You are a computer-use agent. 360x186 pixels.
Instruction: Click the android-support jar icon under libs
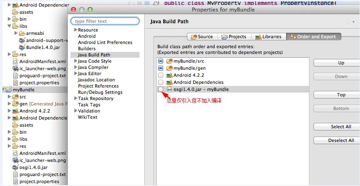click(x=22, y=40)
